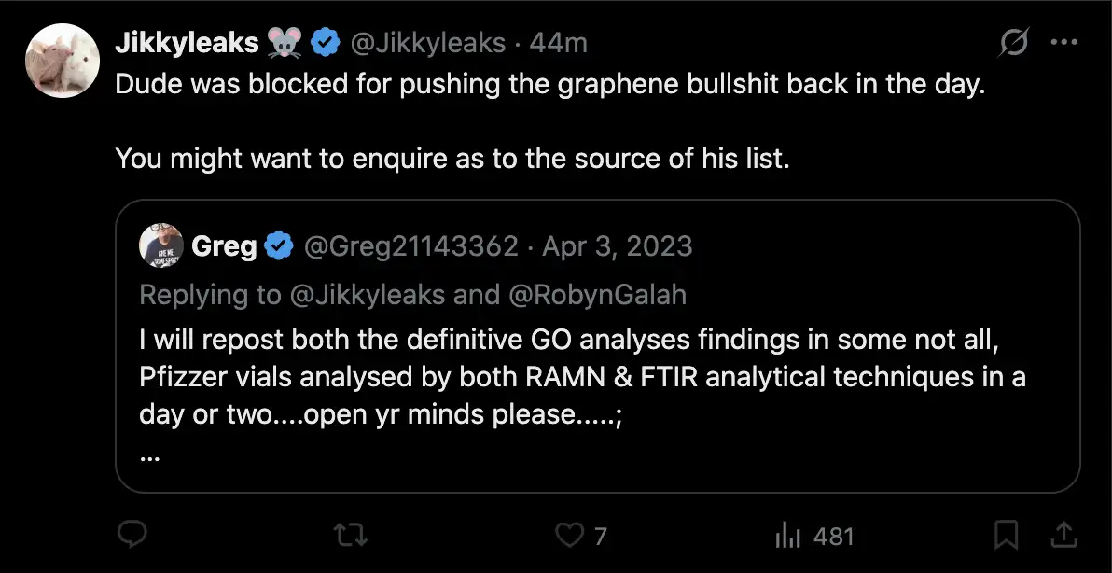Click Jikkyleaks blue verified badge
The height and width of the screenshot is (573, 1112).
[325, 43]
